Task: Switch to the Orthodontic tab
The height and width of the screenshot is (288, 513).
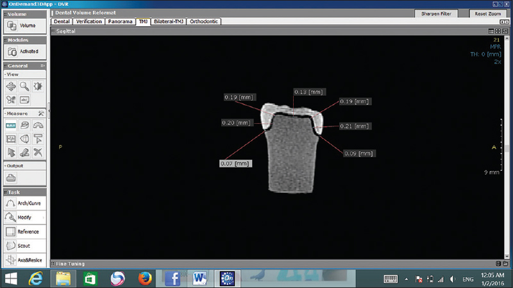Action: point(202,21)
